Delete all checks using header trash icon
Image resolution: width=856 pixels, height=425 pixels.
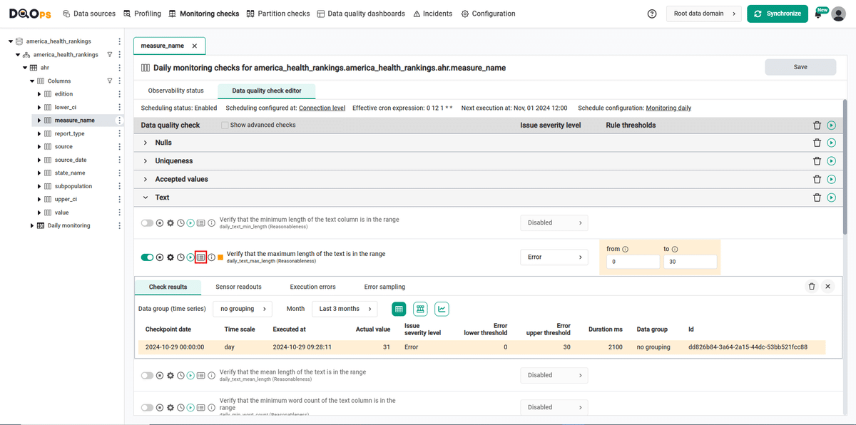pyautogui.click(x=817, y=125)
